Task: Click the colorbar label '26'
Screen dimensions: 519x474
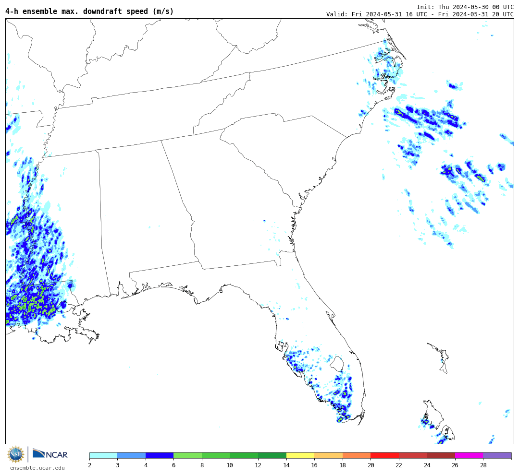Action: [455, 465]
